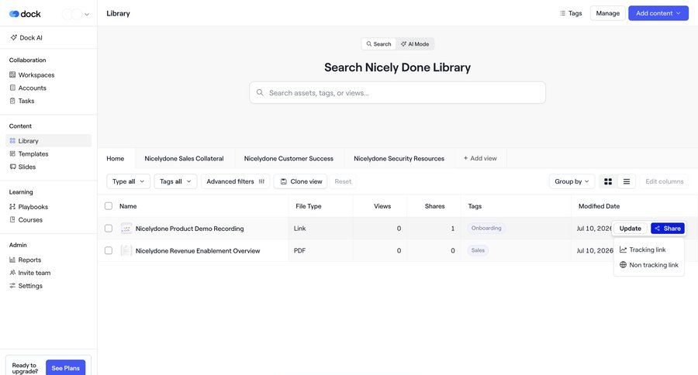Click the Shares column header
Viewport: 698px width, 375px height.
434,206
